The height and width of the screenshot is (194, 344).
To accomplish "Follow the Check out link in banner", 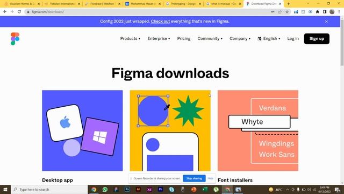I will coord(160,22).
